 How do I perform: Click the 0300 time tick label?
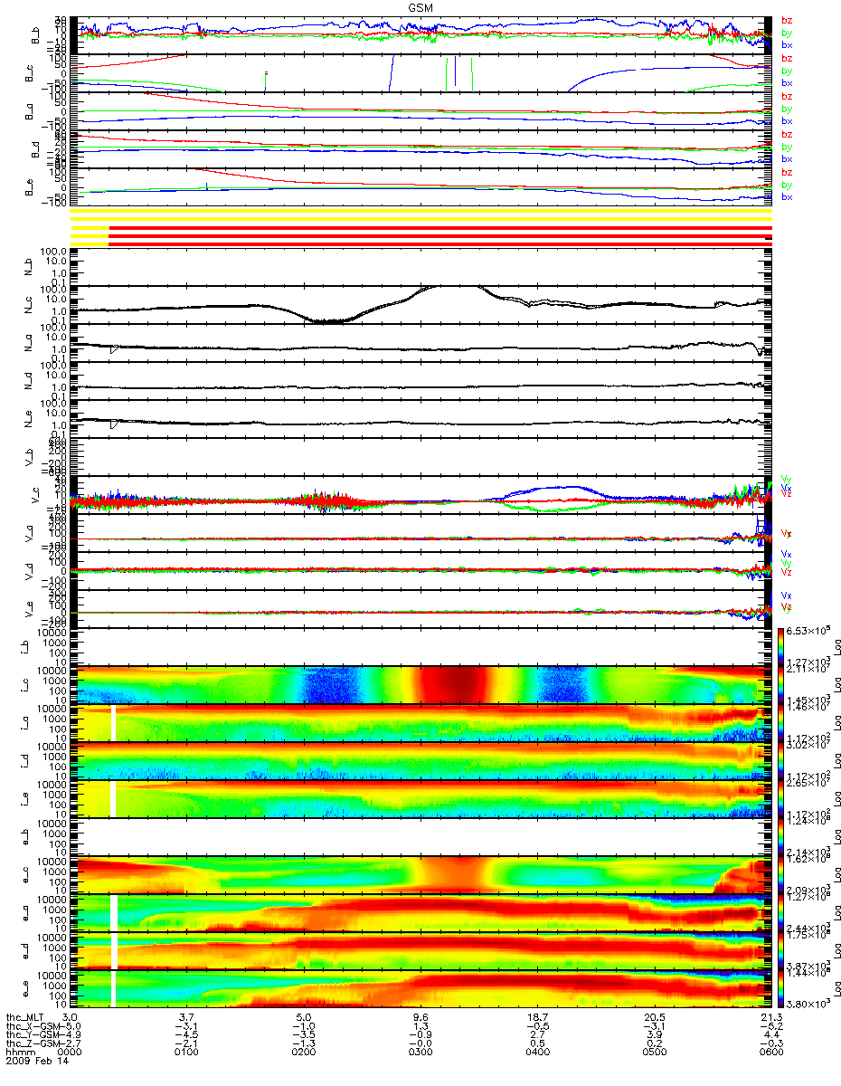tap(420, 1053)
